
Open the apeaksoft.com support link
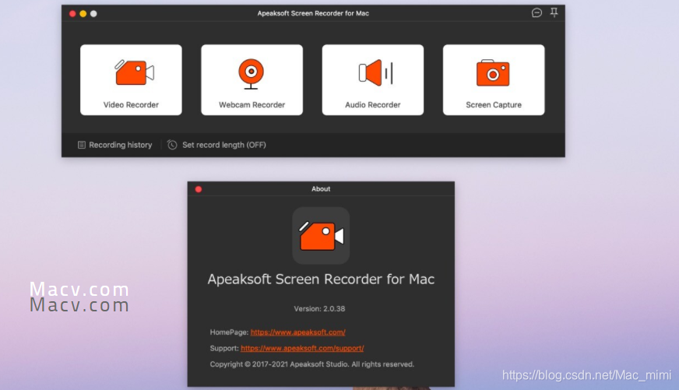pos(302,348)
